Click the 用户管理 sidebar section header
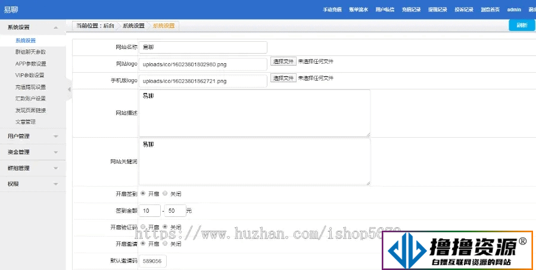The width and height of the screenshot is (536, 270). coord(33,136)
